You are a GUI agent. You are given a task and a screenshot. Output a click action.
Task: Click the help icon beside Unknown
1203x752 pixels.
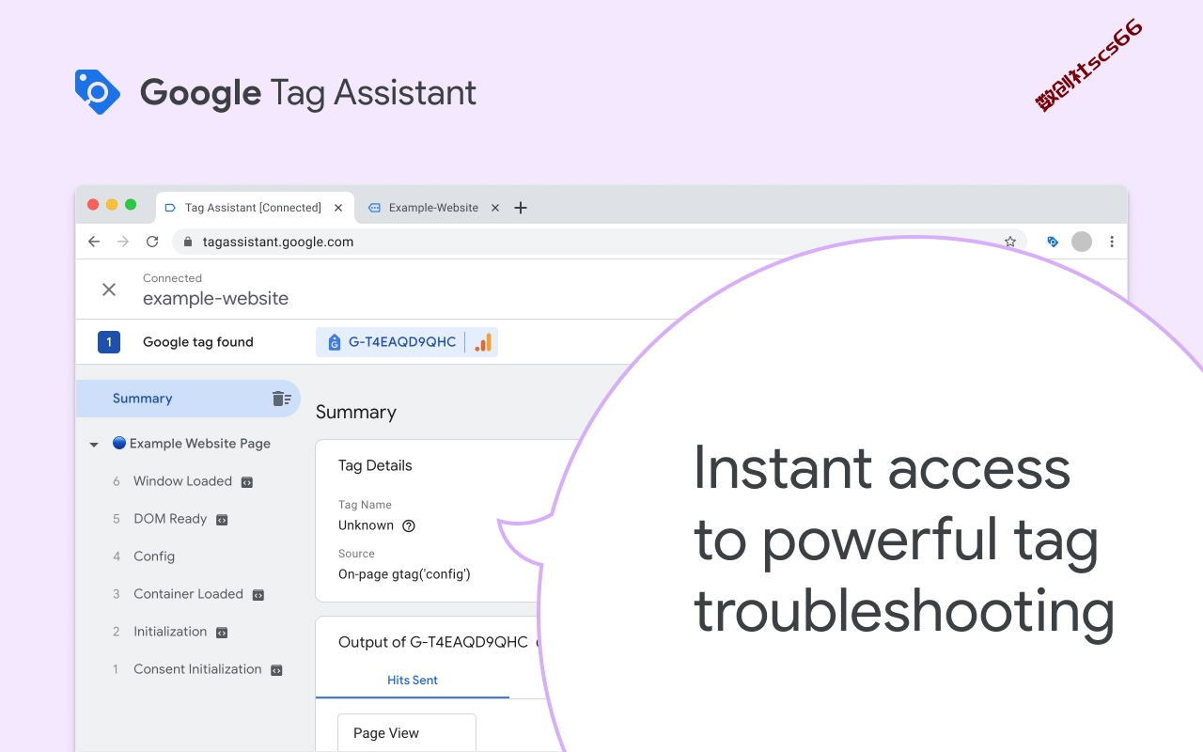click(x=409, y=525)
